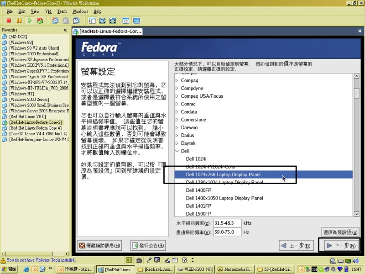Expand the Compdyne monitor group
The height and width of the screenshot is (274, 365).
click(177, 88)
